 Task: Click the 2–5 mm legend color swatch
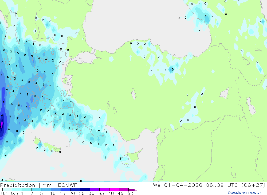[x=36, y=190]
